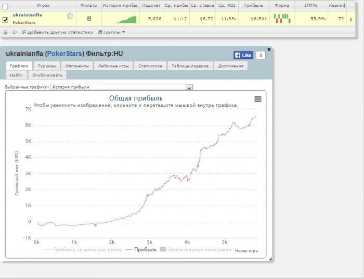Open the Любимые игры tab

point(113,66)
